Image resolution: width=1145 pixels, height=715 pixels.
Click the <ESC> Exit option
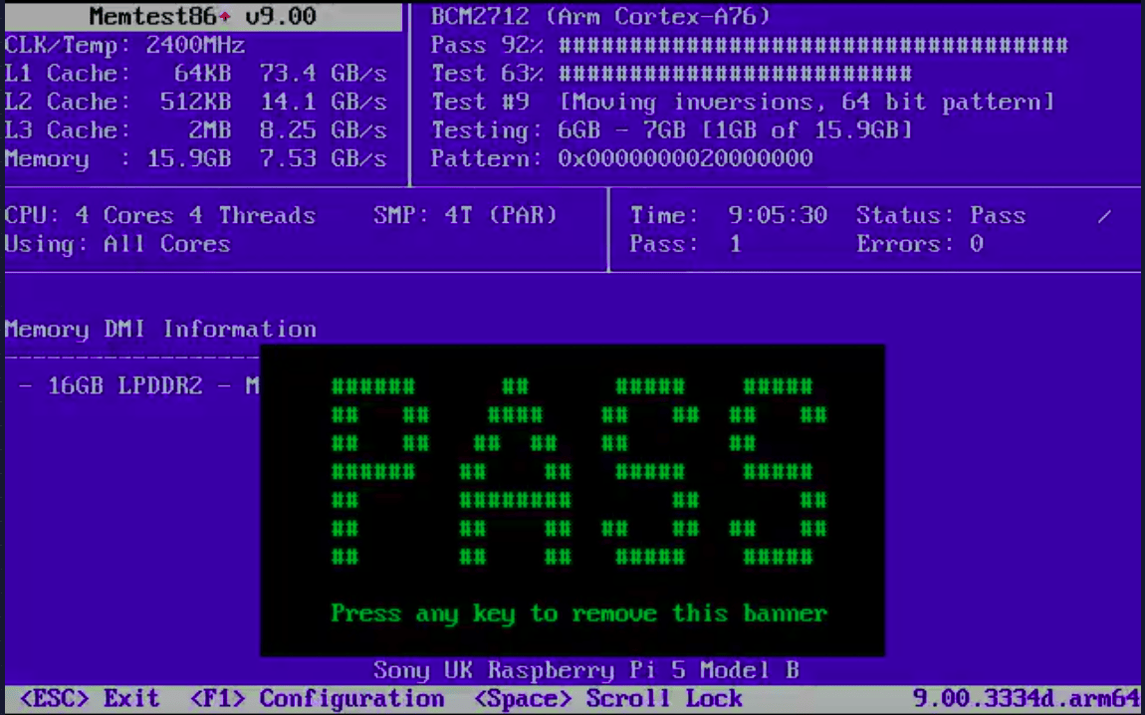[x=89, y=698]
